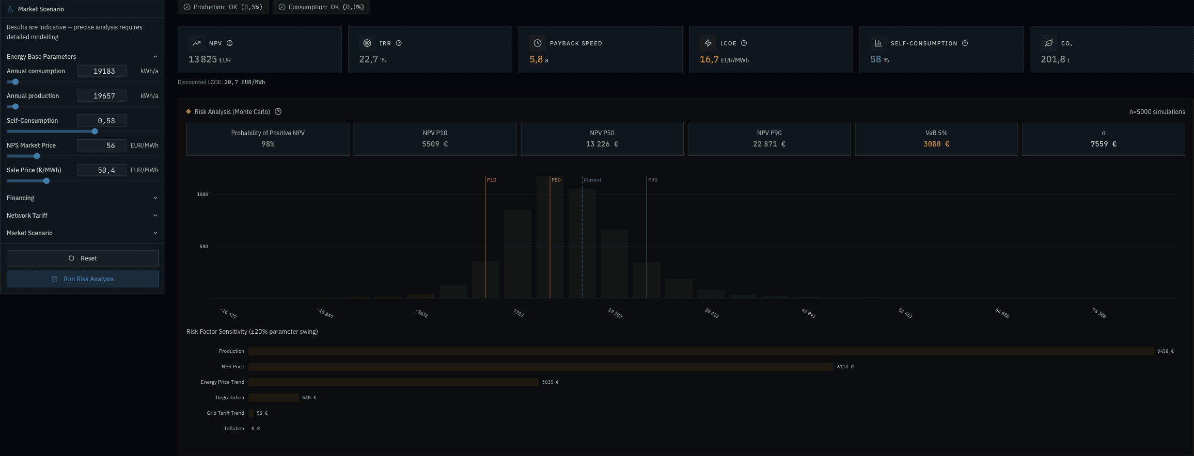Click the 'Discounted LCOE: 20,7 EUR/MWh' text
This screenshot has width=1194, height=456.
(222, 82)
